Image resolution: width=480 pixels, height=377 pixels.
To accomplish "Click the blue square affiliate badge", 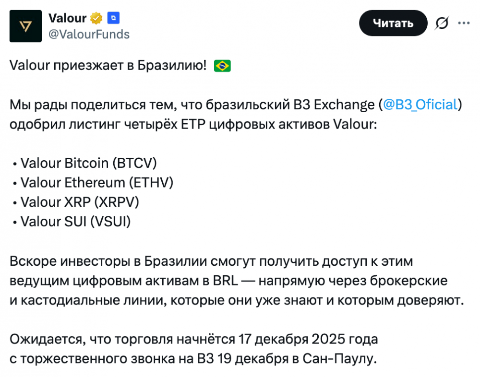I will click(114, 19).
